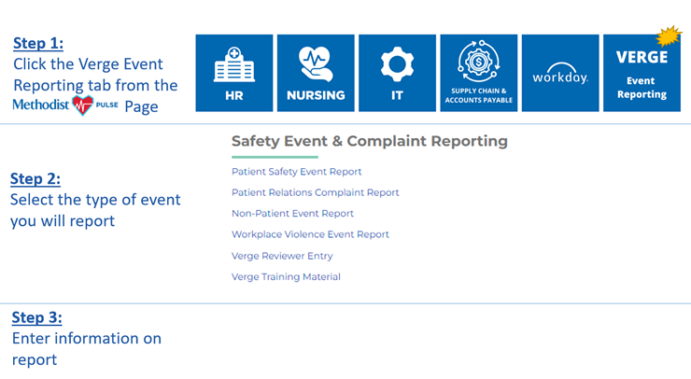Open the IT gear tile
691x379 pixels.
[397, 73]
